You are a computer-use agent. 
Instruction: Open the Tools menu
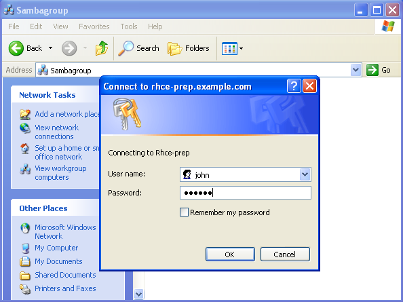point(129,26)
